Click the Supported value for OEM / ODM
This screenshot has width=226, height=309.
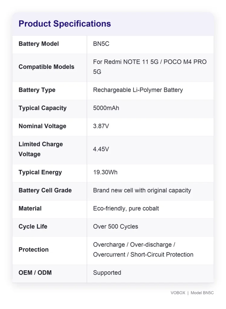(107, 273)
